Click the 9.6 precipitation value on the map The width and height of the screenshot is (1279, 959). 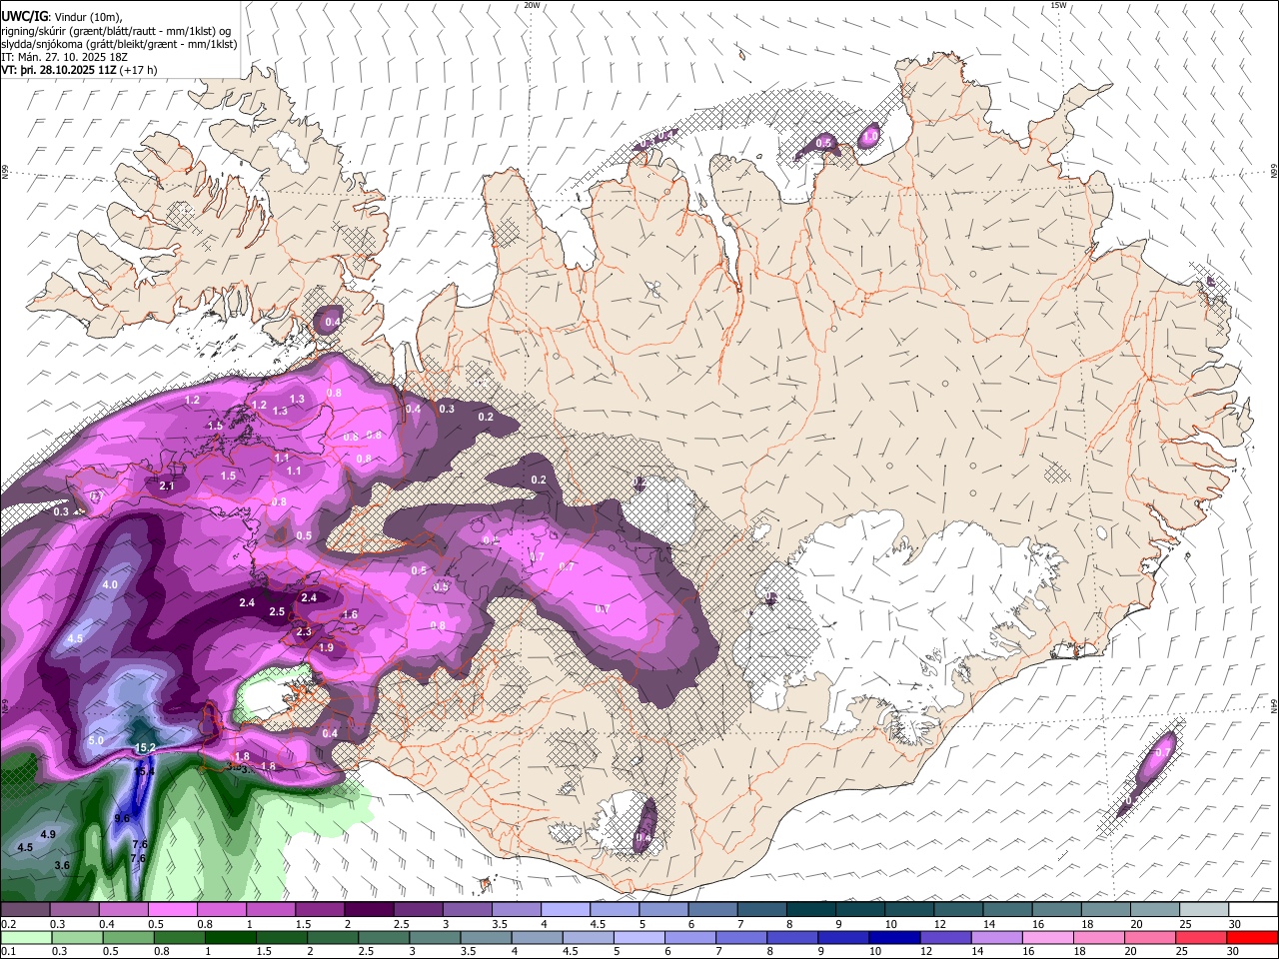(x=122, y=818)
